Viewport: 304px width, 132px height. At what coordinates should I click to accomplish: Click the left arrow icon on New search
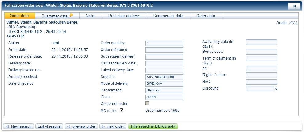(7, 126)
